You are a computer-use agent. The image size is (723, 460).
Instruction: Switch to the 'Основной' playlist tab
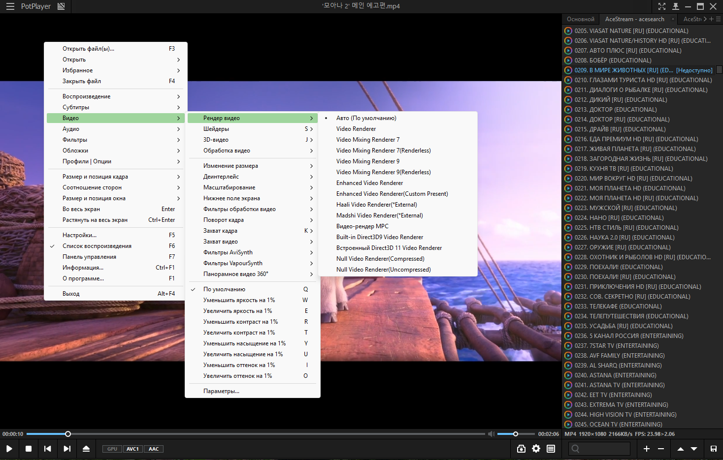coord(580,19)
